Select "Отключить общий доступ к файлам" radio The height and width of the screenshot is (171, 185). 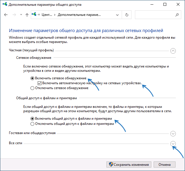tap(32, 124)
